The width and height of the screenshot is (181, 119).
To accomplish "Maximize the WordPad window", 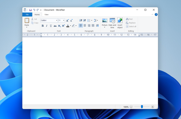I will click(145, 10).
